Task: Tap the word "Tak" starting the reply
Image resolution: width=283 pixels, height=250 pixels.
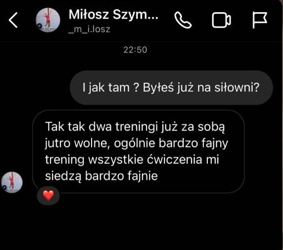Action: point(54,127)
